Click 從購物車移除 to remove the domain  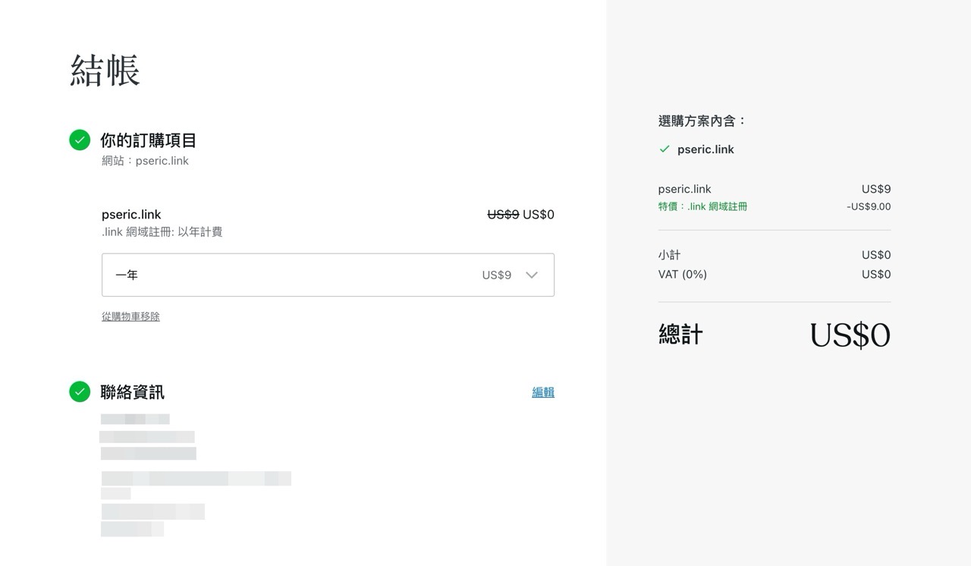pyautogui.click(x=130, y=316)
